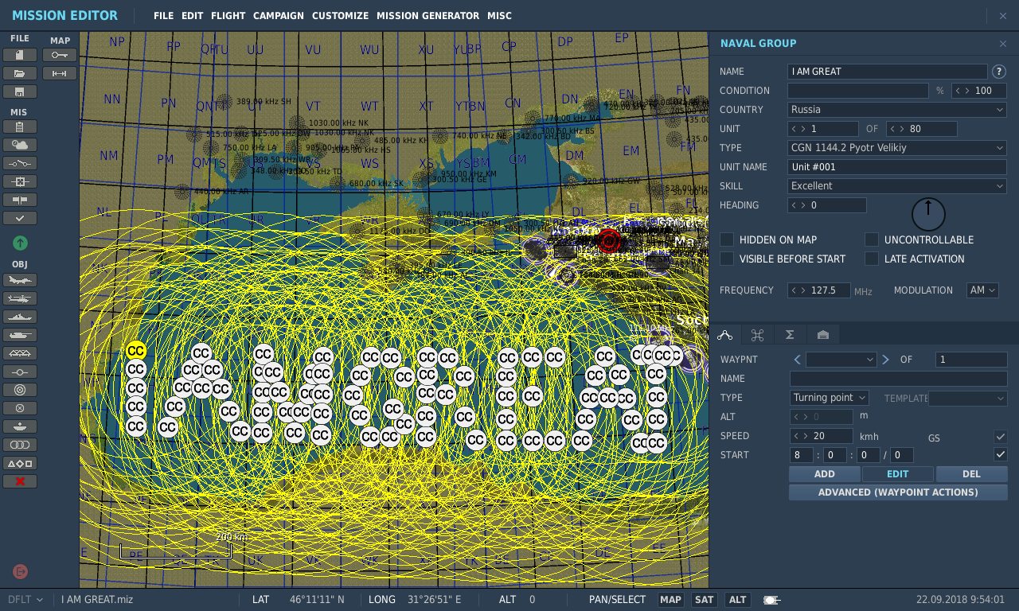1019x611 pixels.
Task: Expand the COUNTRY dropdown showing Russia
Action: 897,110
